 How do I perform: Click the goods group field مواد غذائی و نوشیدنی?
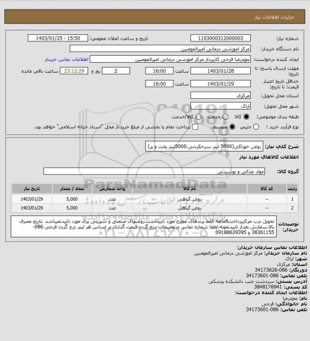[154, 171]
